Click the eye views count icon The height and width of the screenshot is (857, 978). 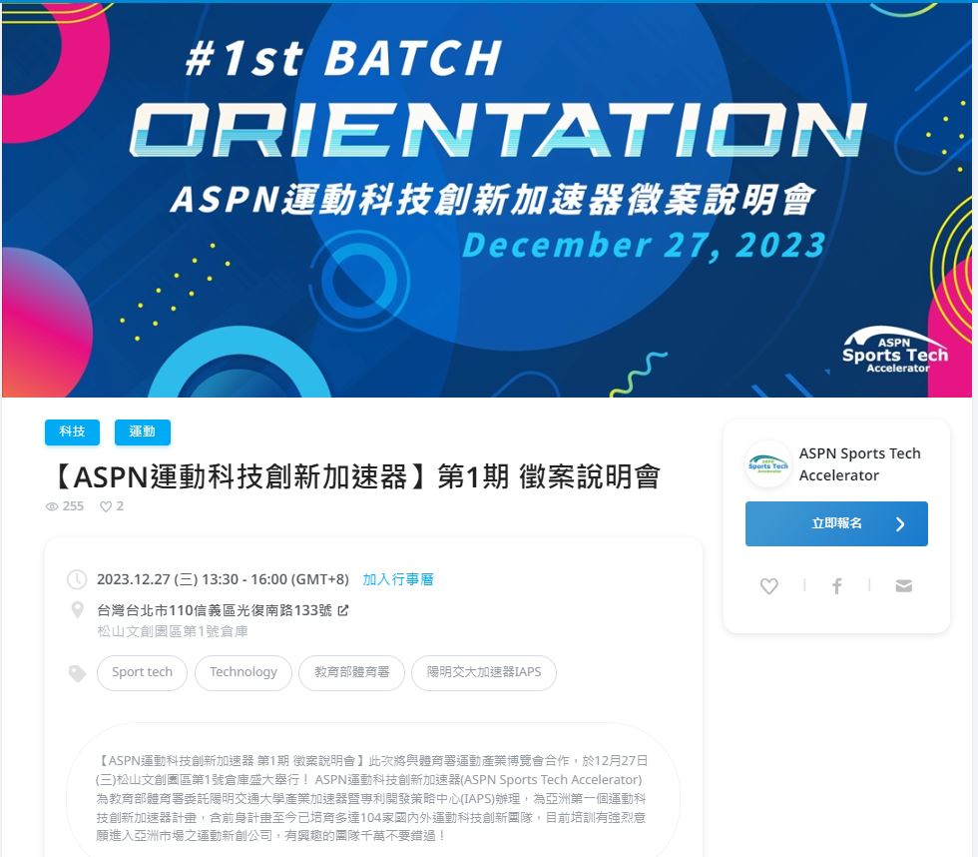click(52, 506)
